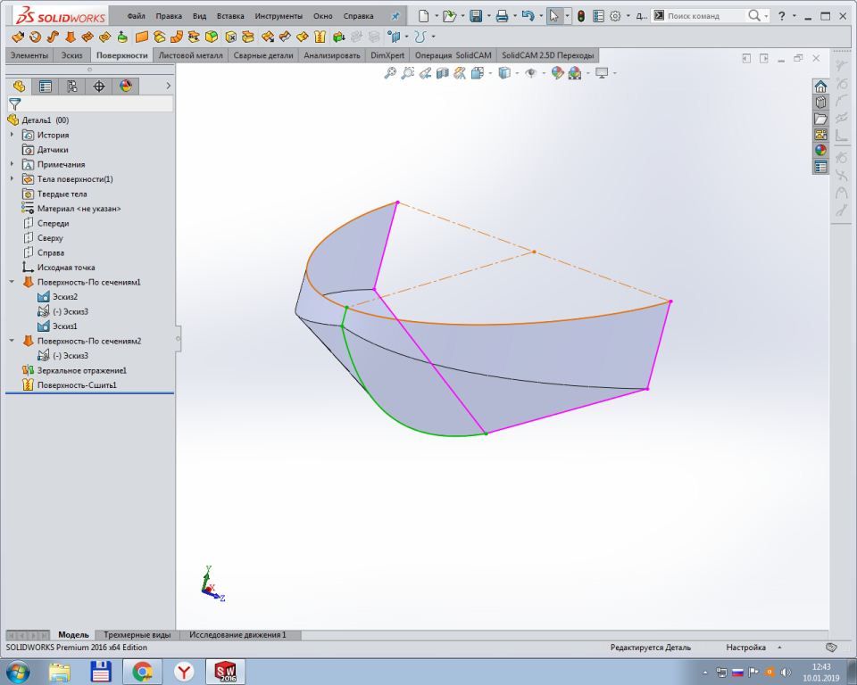Expand the История folder in tree
The width and height of the screenshot is (857, 685).
coord(12,135)
